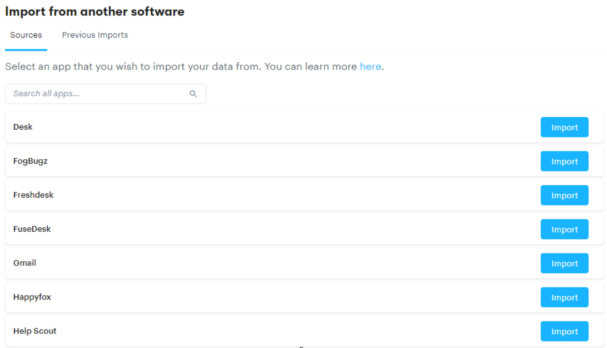
Task: Click the Happyfox app name
Action: [x=32, y=297]
